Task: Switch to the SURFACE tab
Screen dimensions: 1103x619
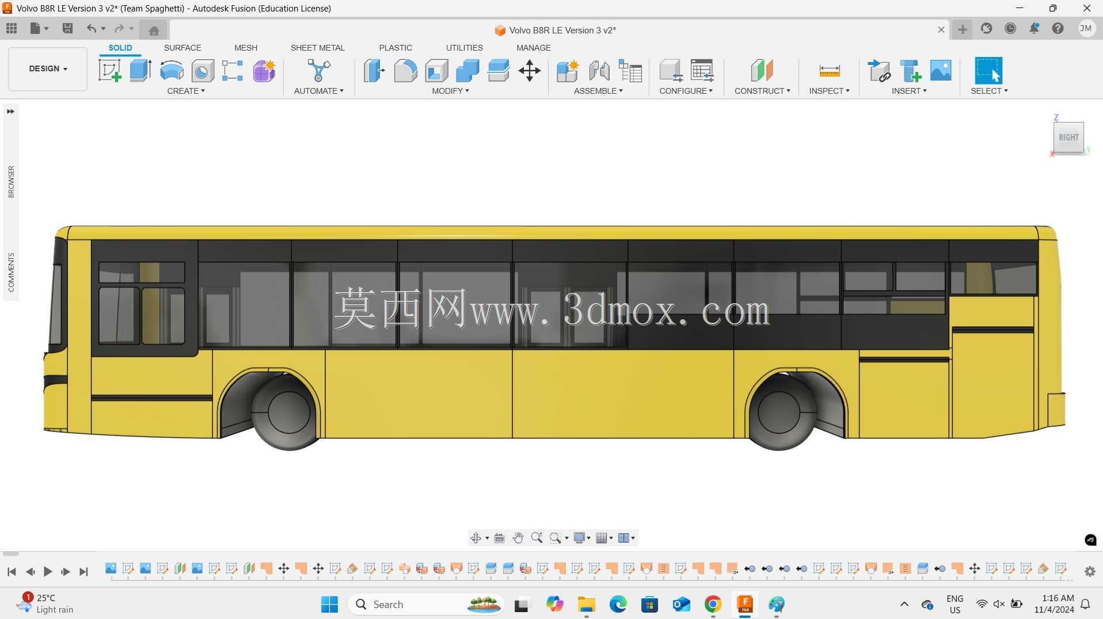Action: pos(182,48)
